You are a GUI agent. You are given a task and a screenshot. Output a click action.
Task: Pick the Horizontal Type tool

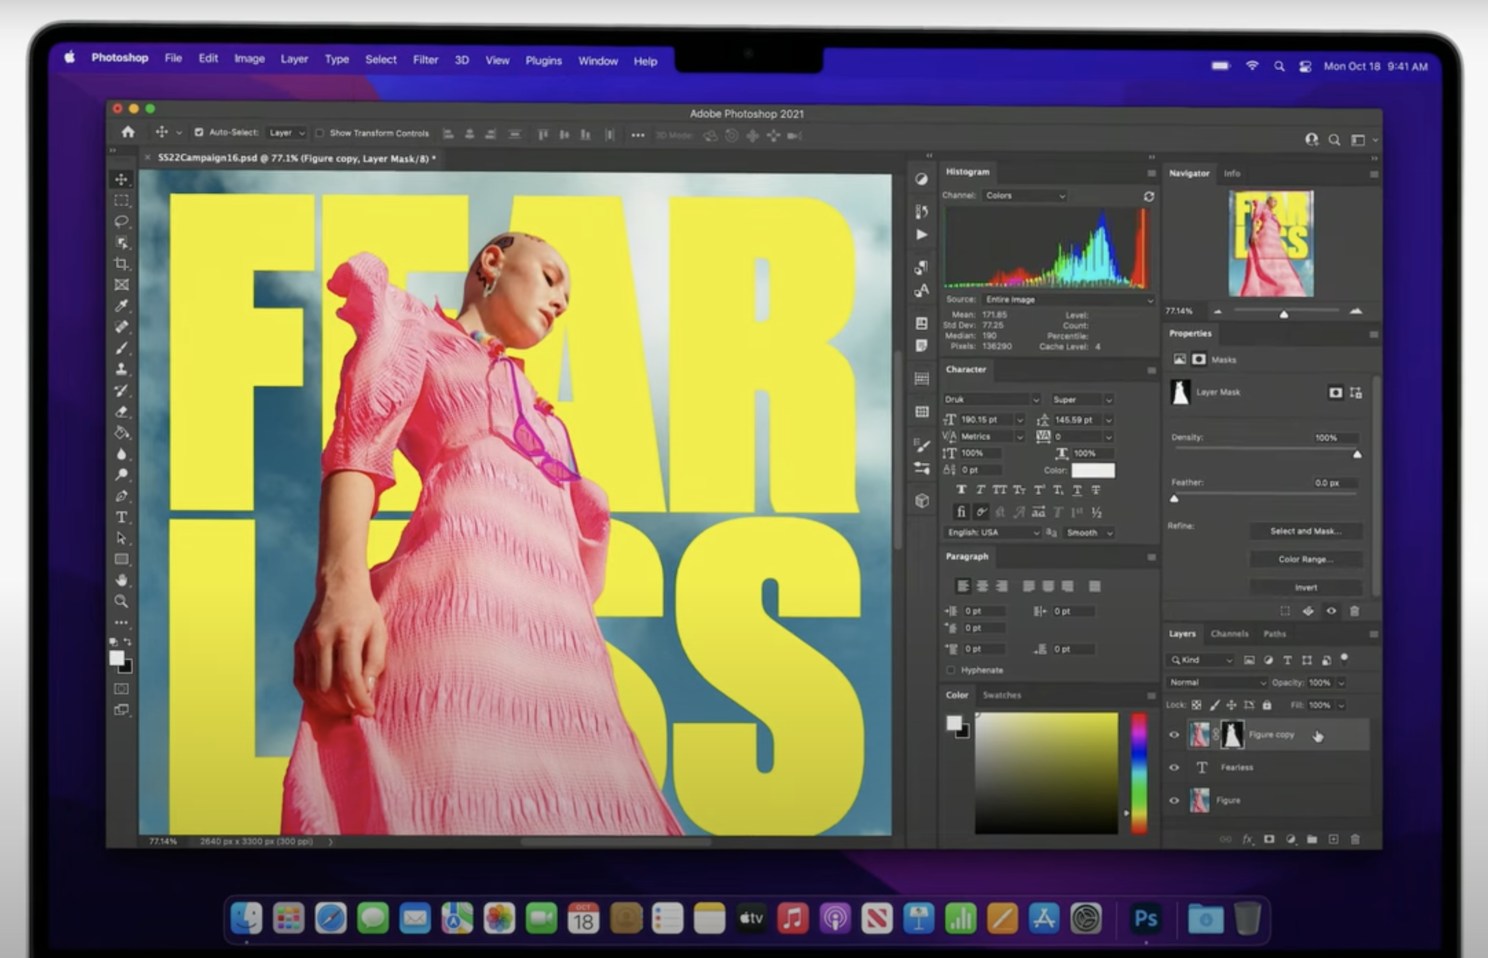pos(121,518)
